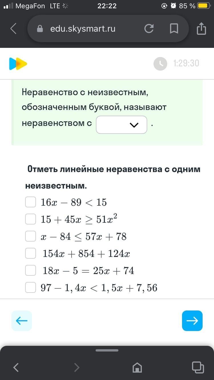The height and width of the screenshot is (380, 214).
Task: Open tabs overview icon in bottom bar
Action: click(x=198, y=367)
